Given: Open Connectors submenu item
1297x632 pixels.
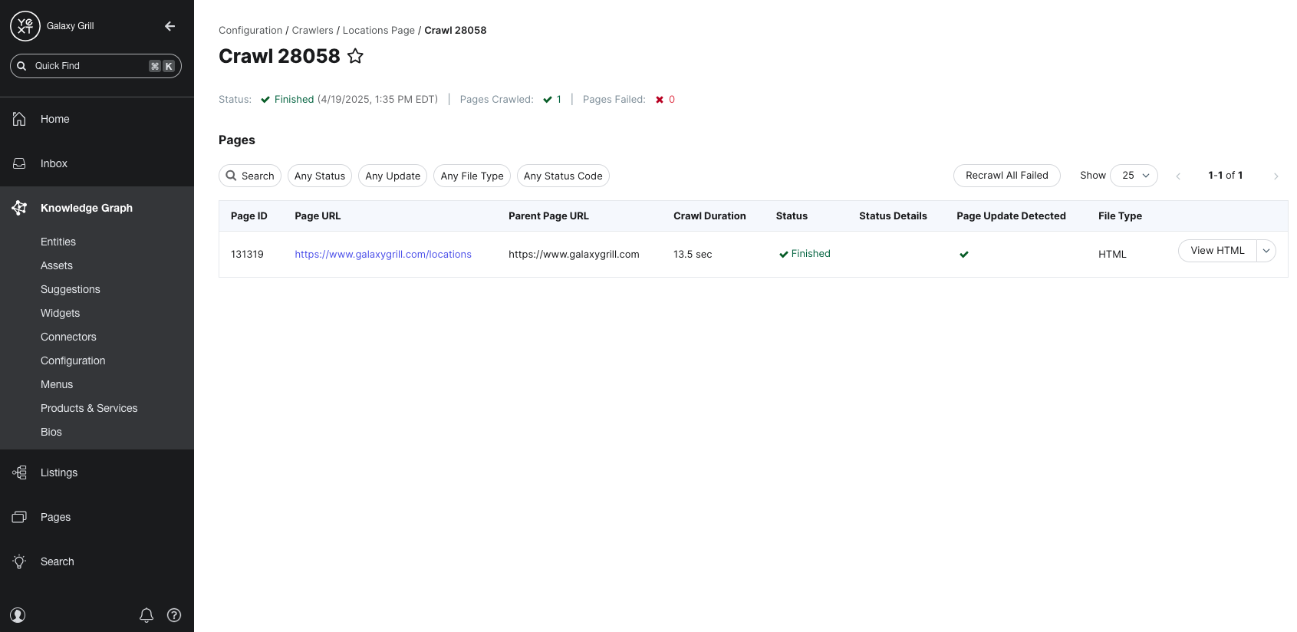Looking at the screenshot, I should click(x=68, y=337).
